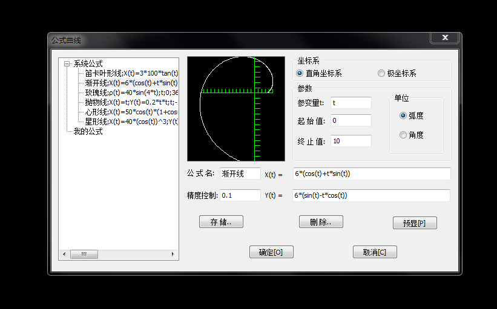This screenshot has height=309, width=497.
Task: Choose 极坐标系 coordinate system
Action: pos(381,73)
